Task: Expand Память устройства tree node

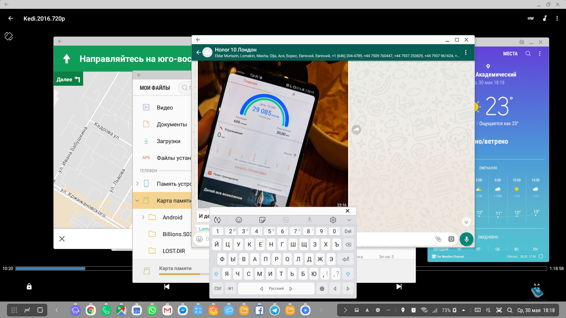Action: (137, 184)
